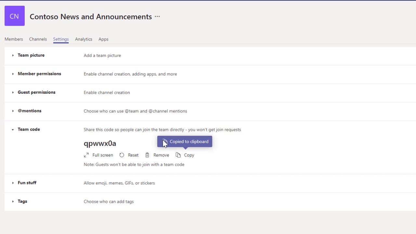Switch to the Members tab
Viewport: 416px width, 234px height.
14,39
